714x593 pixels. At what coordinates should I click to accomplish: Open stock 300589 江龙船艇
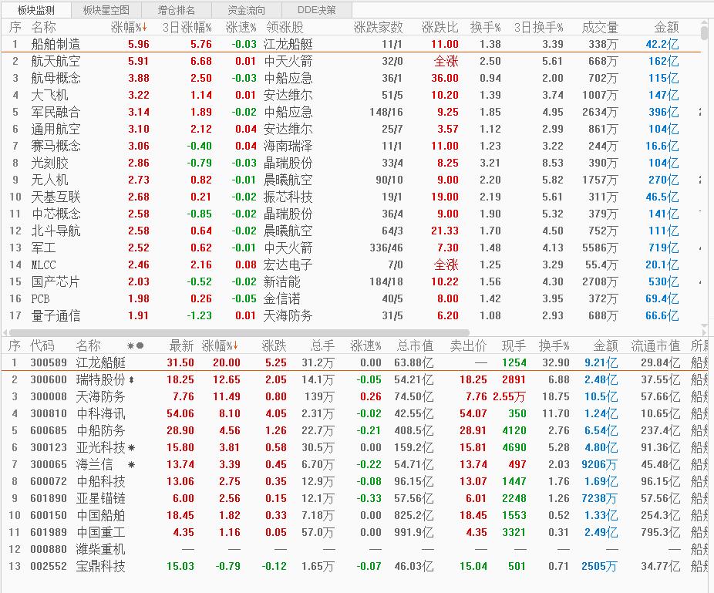click(355, 362)
